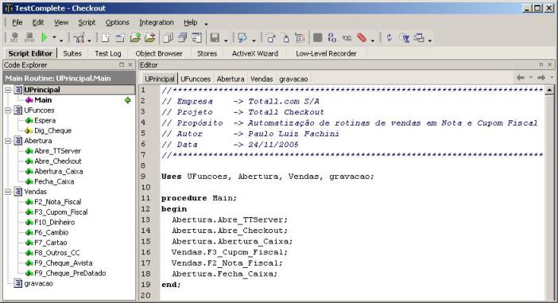Click the windows icon left of the floppy disk
558x303 pixels.
[x=197, y=37]
